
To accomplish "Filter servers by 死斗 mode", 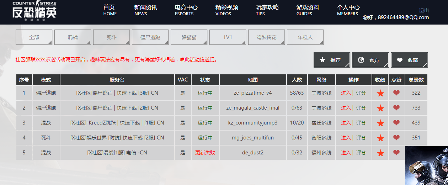I will click(x=112, y=37).
